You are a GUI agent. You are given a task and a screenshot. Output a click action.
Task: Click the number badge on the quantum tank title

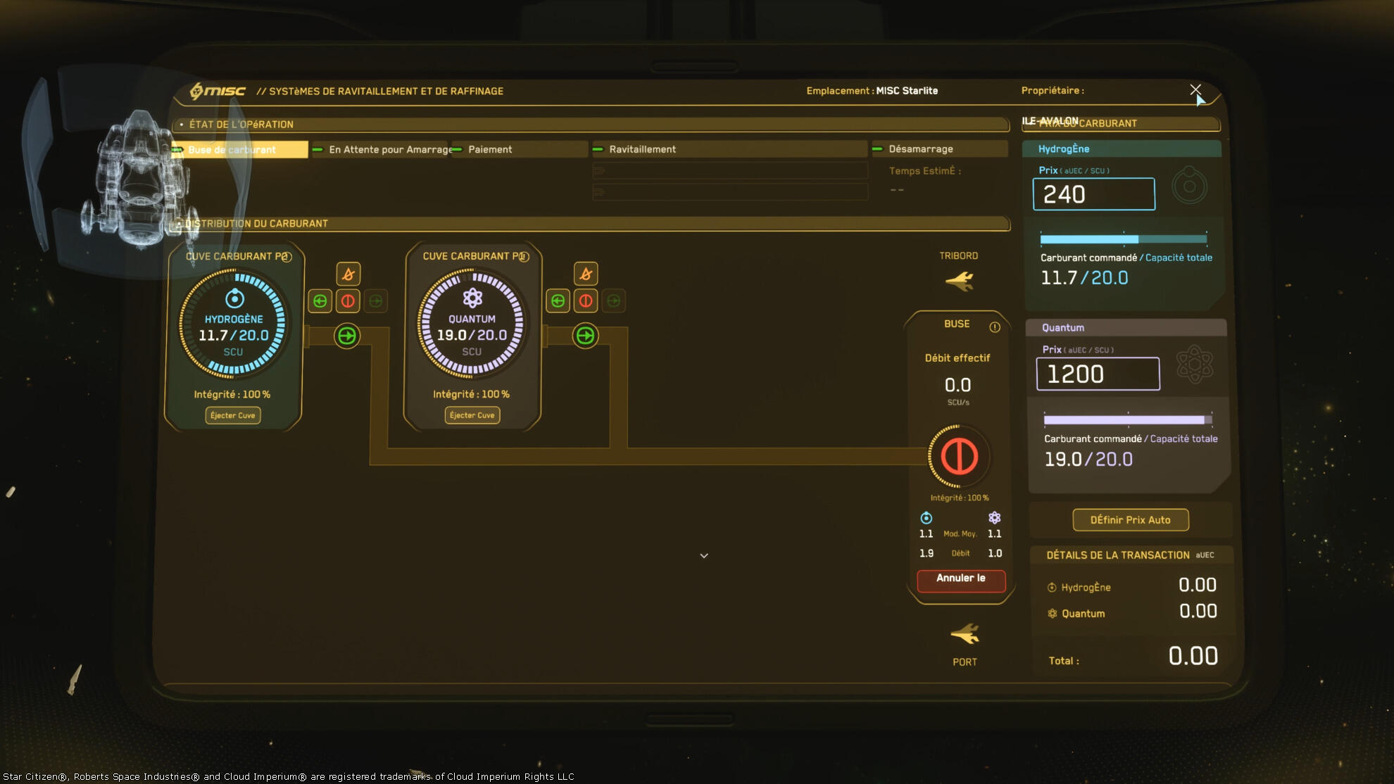coord(524,257)
